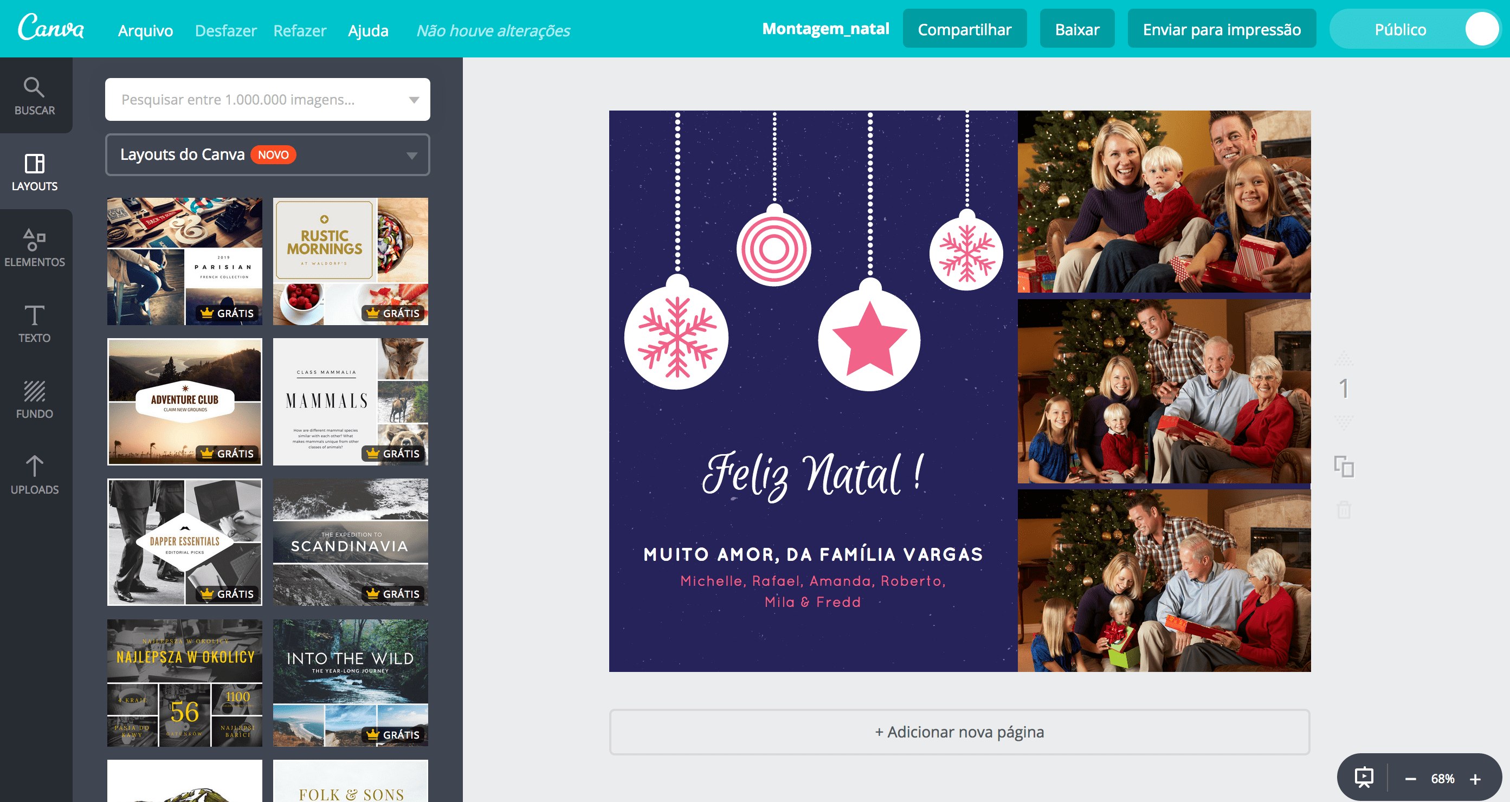The image size is (1510, 802).
Task: Expand the image search dropdown arrow
Action: coord(414,100)
